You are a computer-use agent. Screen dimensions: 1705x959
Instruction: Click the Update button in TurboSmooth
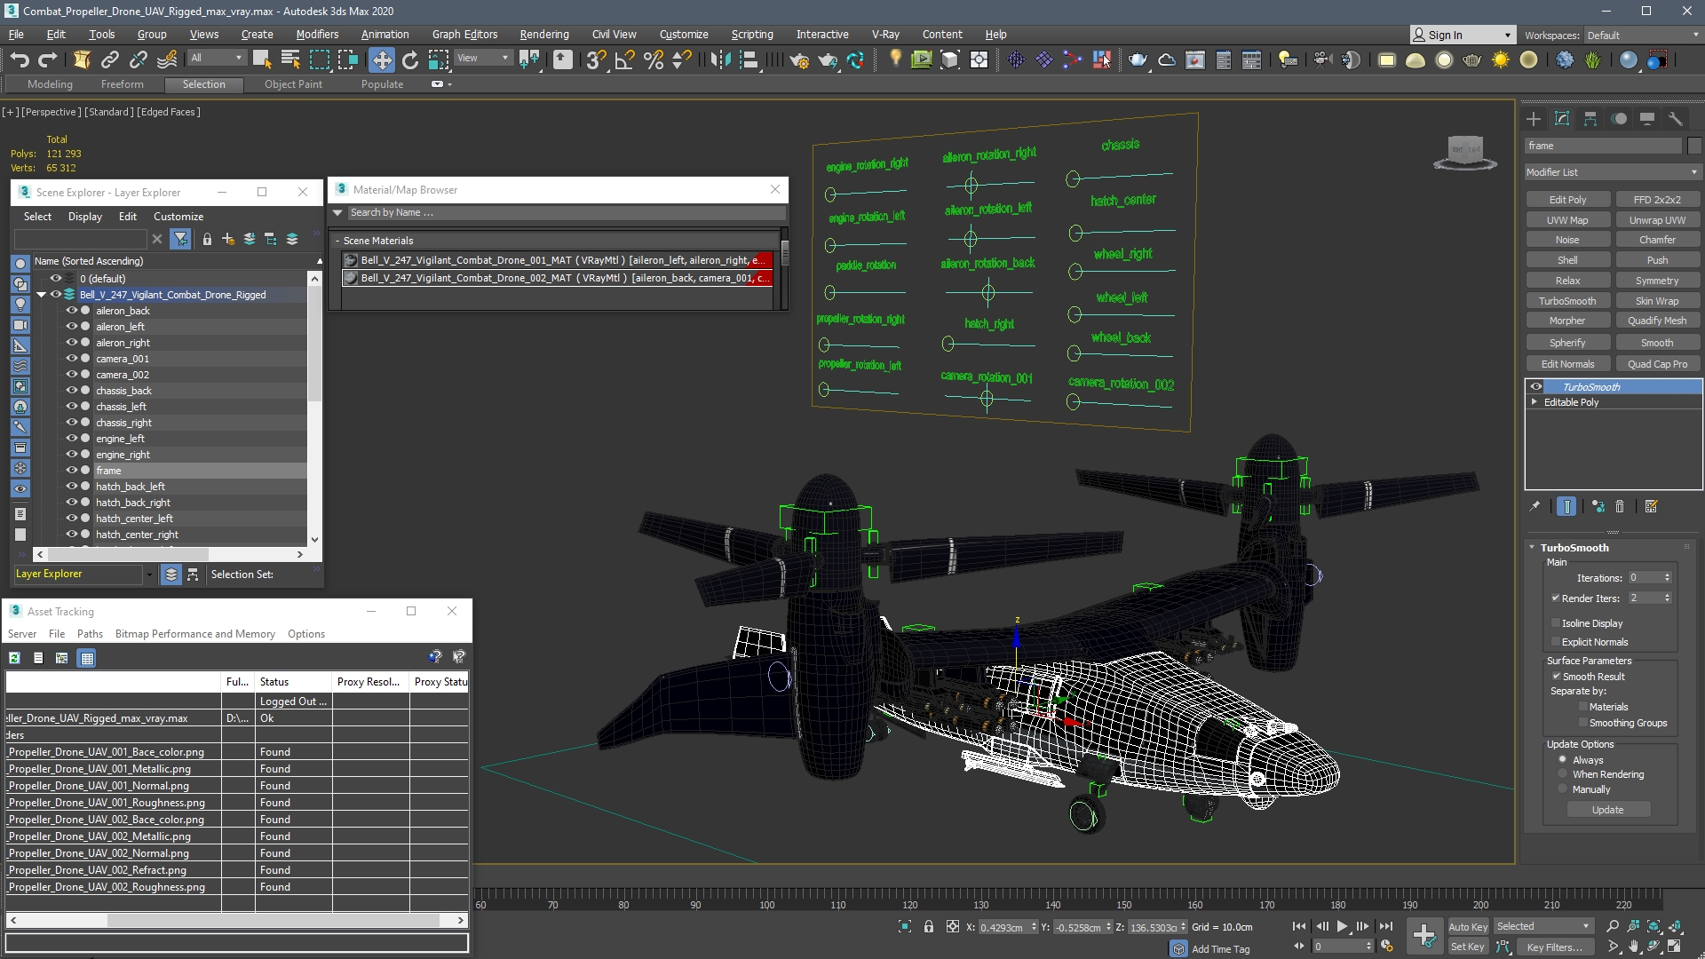point(1607,810)
